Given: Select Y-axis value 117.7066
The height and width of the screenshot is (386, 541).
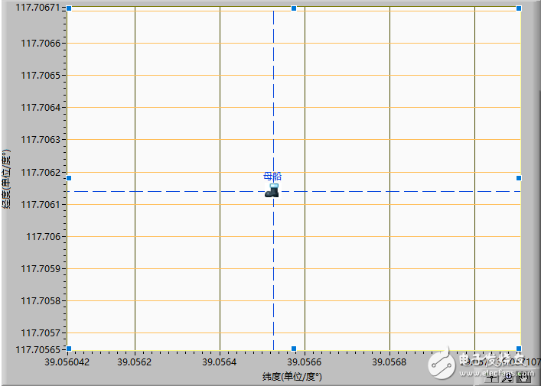Looking at the screenshot, I should [x=41, y=43].
